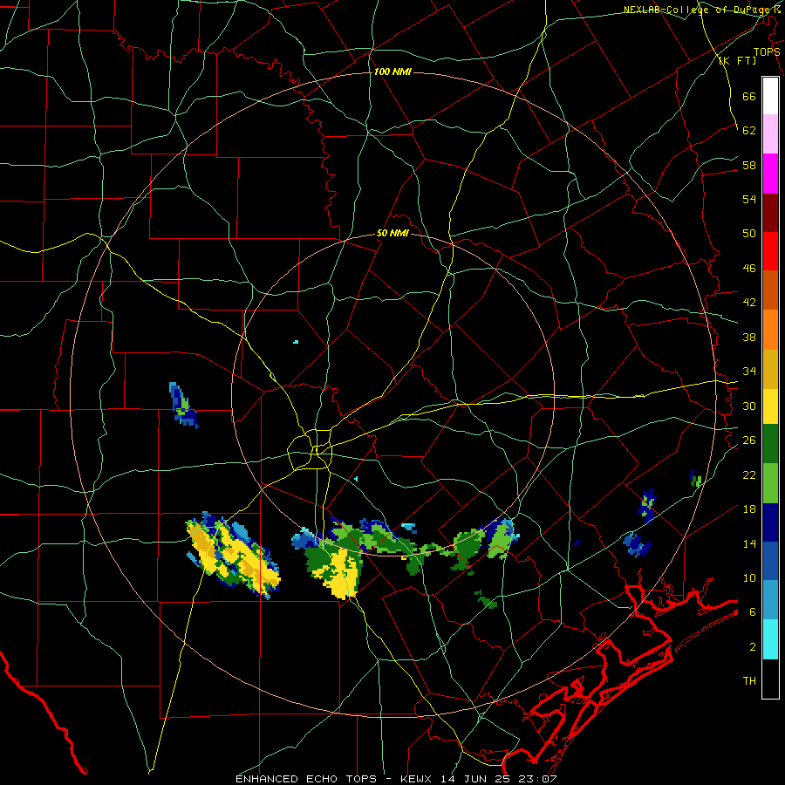The width and height of the screenshot is (785, 785).
Task: Click the legend value 18
Action: click(749, 509)
